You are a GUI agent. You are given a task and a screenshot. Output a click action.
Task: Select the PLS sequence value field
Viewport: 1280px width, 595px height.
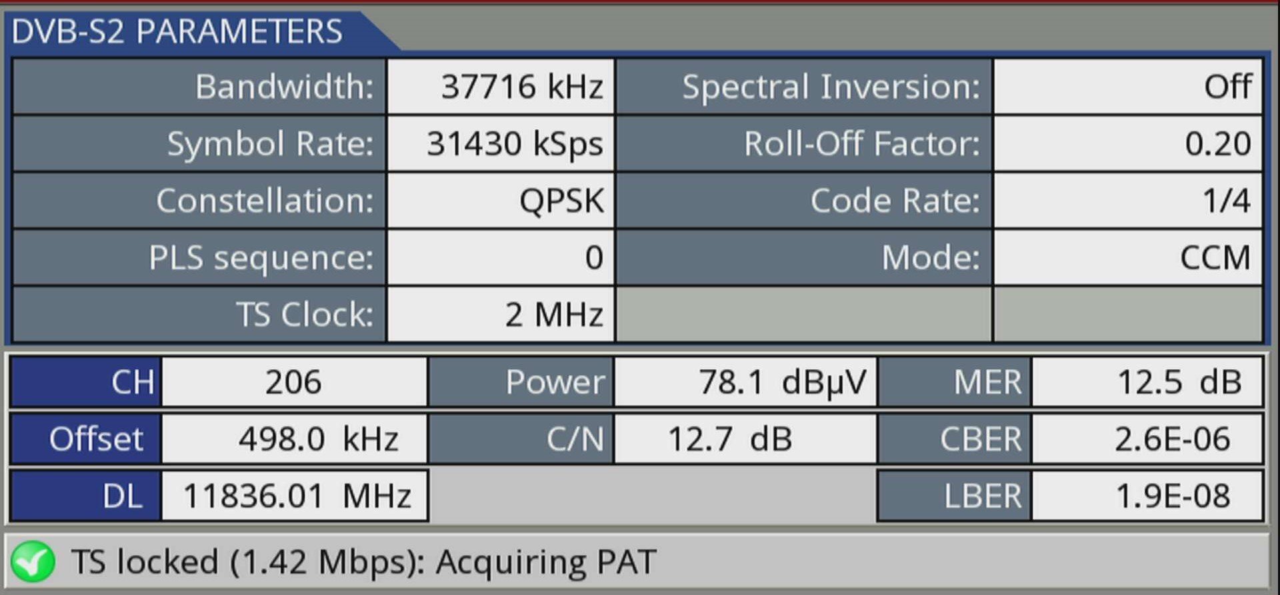click(x=501, y=258)
